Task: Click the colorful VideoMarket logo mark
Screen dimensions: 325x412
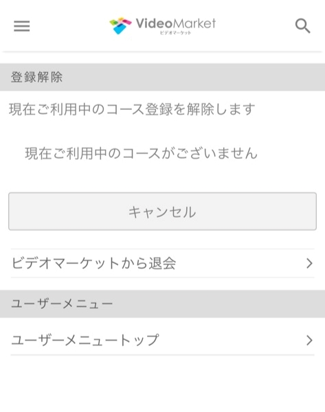Action: [x=120, y=26]
